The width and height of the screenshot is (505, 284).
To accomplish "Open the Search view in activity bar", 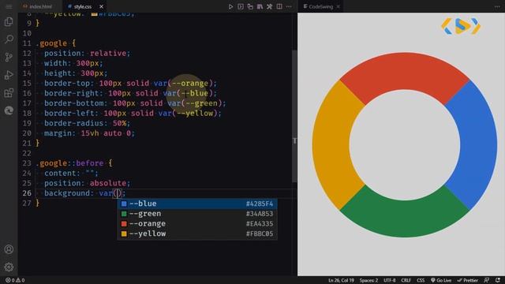I will click(9, 39).
